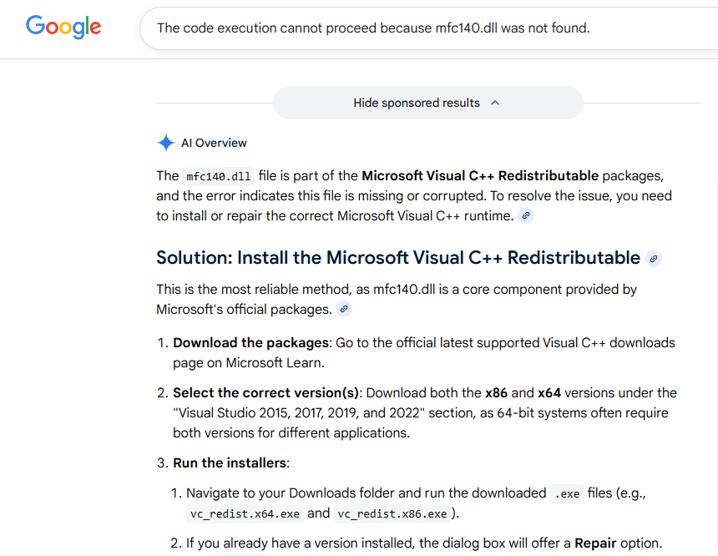Click the Google logo
This screenshot has height=556, width=718.
tap(63, 27)
